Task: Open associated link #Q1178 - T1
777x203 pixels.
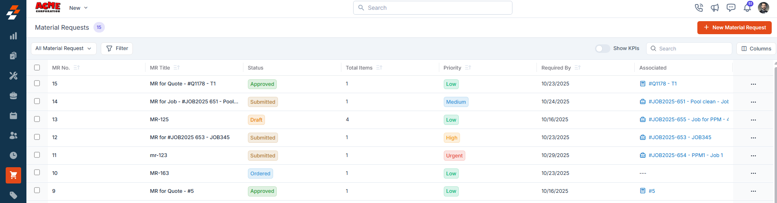Action: coord(662,84)
